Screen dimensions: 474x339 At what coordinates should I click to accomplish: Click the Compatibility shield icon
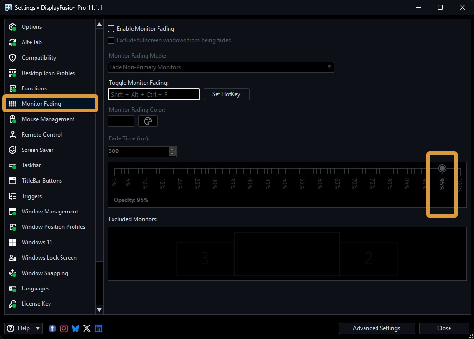click(x=12, y=58)
